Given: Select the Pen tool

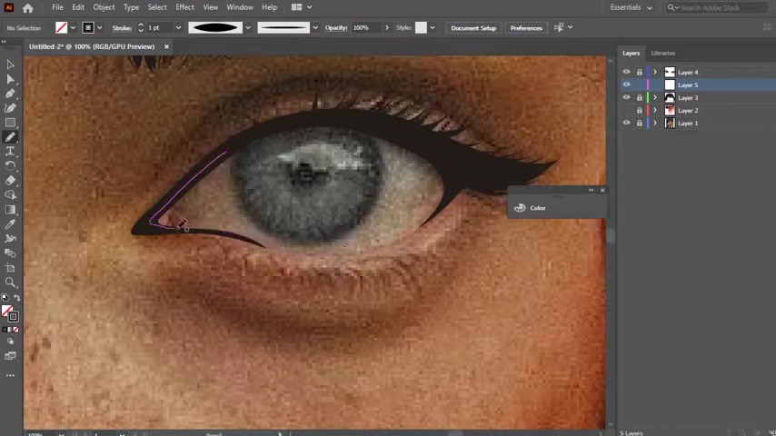Looking at the screenshot, I should (10, 94).
